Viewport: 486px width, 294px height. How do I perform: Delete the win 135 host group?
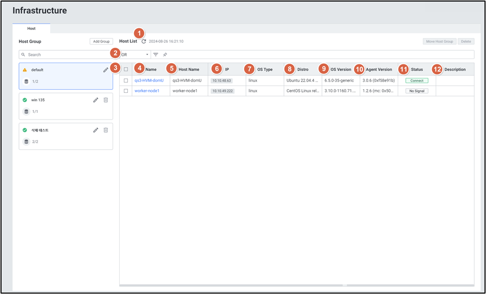coord(106,100)
